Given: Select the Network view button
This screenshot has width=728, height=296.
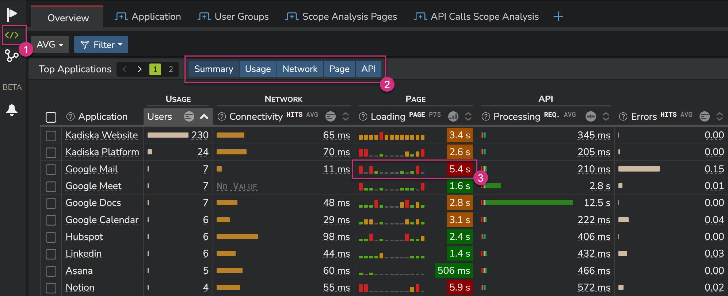Looking at the screenshot, I should point(300,69).
